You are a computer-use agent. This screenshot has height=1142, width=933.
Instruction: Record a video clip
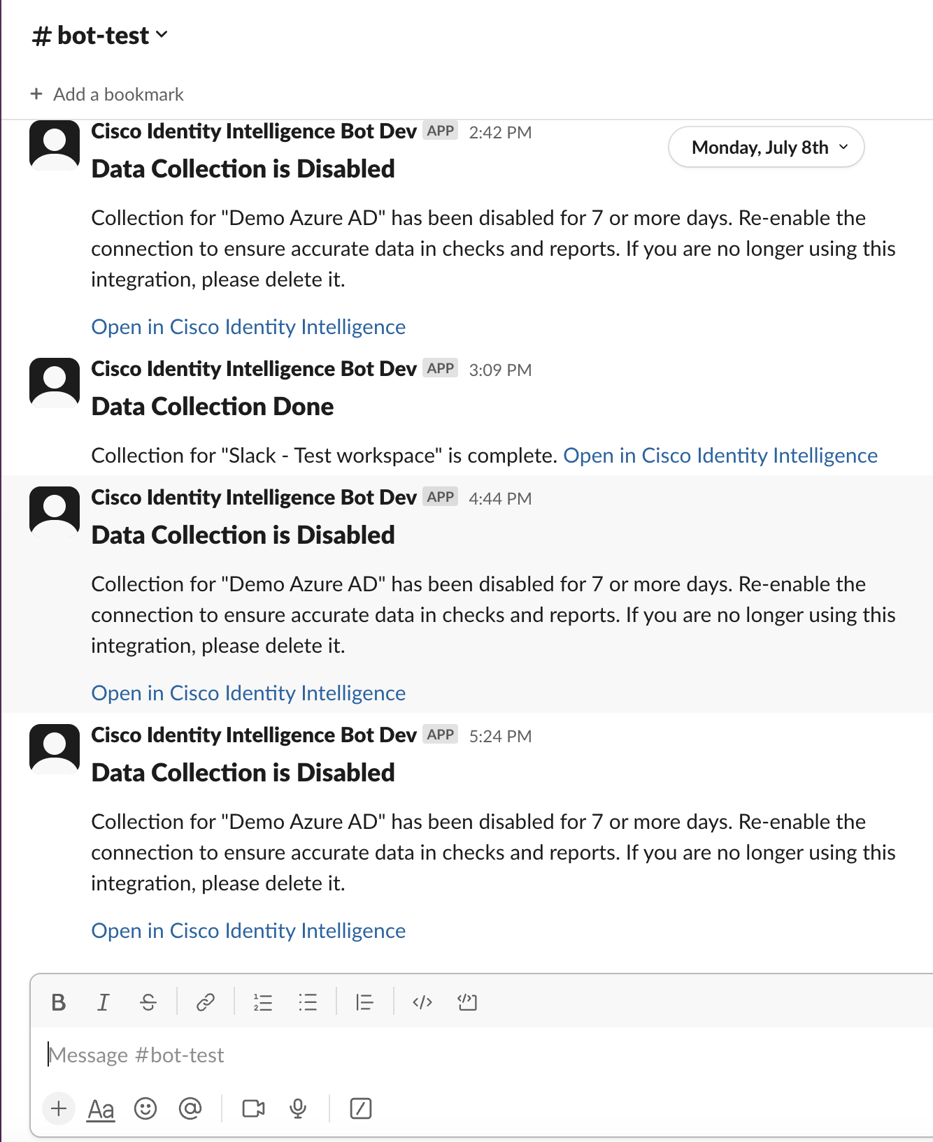coord(253,1108)
